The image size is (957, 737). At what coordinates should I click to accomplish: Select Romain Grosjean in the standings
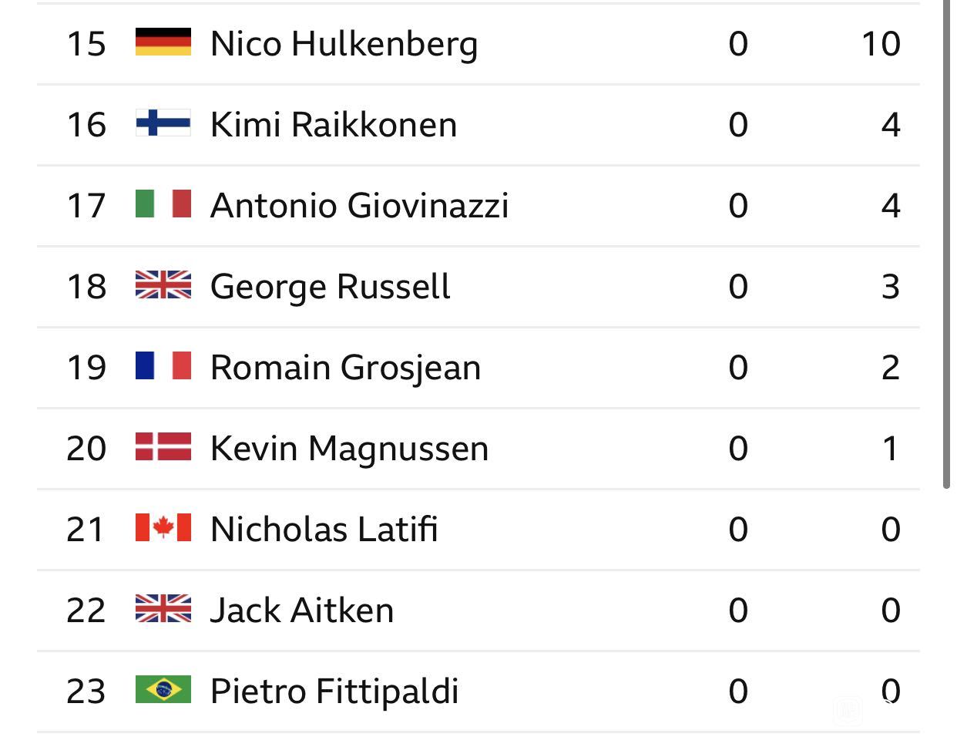pyautogui.click(x=346, y=368)
